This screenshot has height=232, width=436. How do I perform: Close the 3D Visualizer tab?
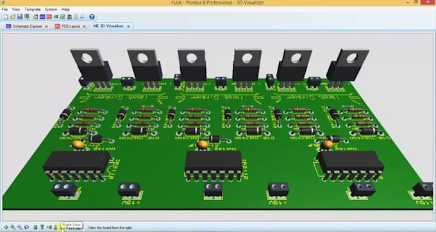[x=128, y=26]
